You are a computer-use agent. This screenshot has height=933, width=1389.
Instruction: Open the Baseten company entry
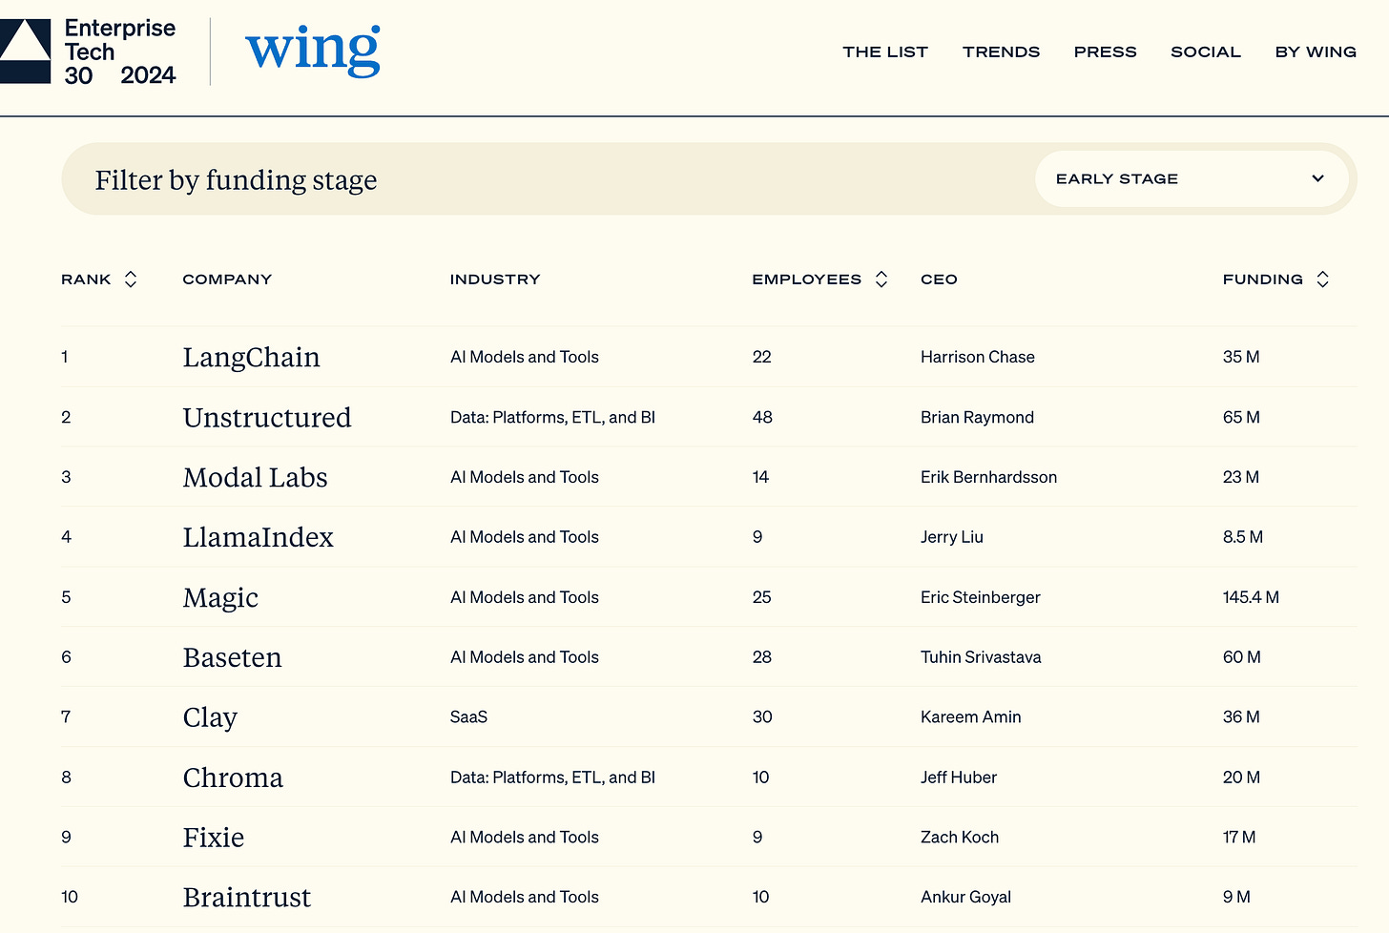(232, 657)
